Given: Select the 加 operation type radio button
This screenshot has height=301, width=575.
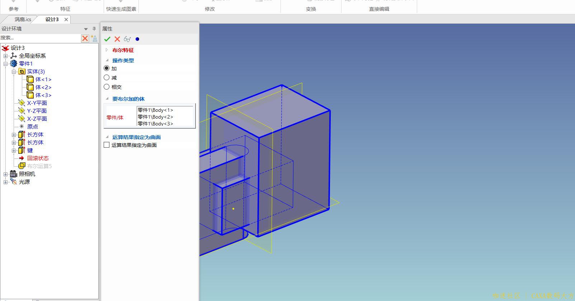Looking at the screenshot, I should [x=107, y=68].
